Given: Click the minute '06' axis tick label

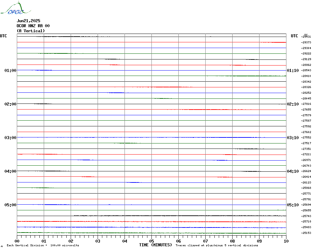Looking at the screenshot, I should [178, 241].
